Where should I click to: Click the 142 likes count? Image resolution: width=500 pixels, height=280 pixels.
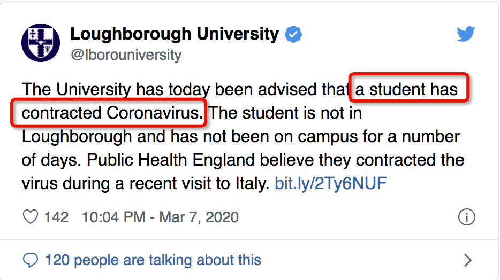pyautogui.click(x=56, y=217)
